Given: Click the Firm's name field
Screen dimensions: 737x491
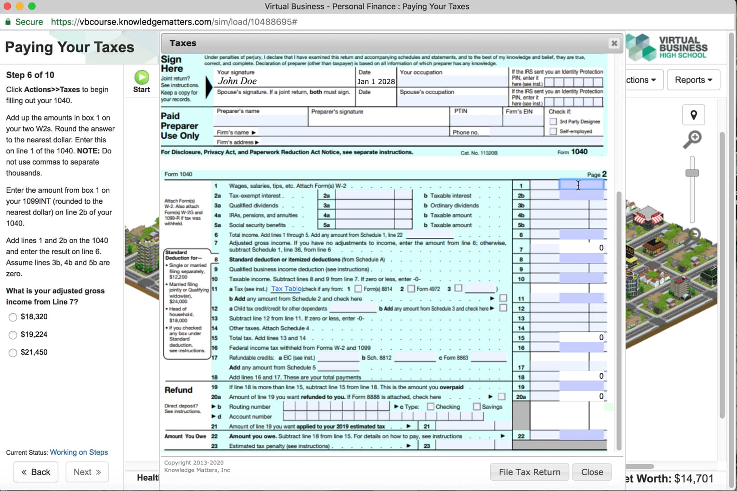Looking at the screenshot, I should [353, 132].
